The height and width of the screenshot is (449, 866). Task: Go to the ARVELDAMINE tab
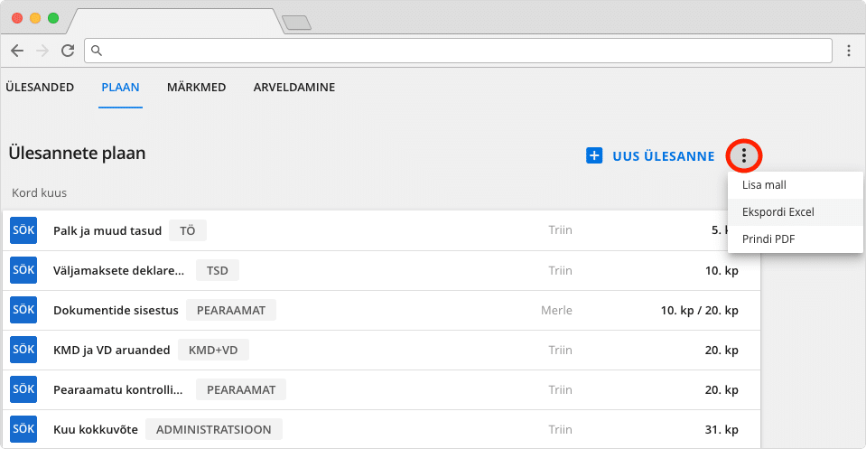(294, 88)
